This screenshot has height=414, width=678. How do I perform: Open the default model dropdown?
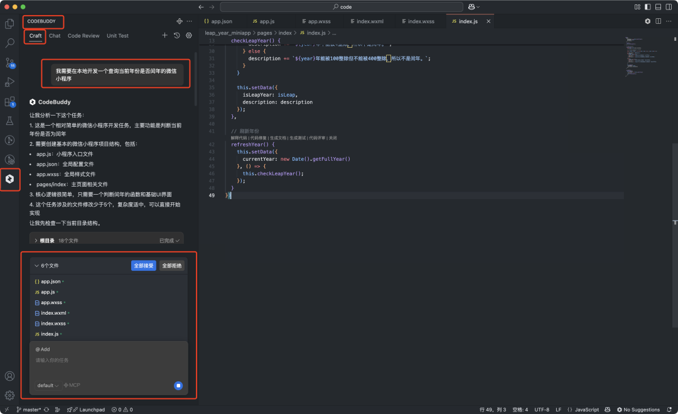point(47,385)
